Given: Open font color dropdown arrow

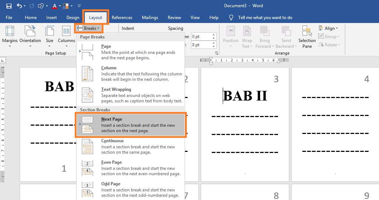Looking at the screenshot, I should [x=60, y=6].
